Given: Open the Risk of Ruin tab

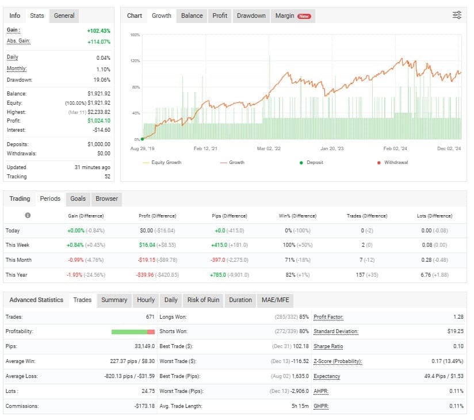Looking at the screenshot, I should tap(202, 300).
